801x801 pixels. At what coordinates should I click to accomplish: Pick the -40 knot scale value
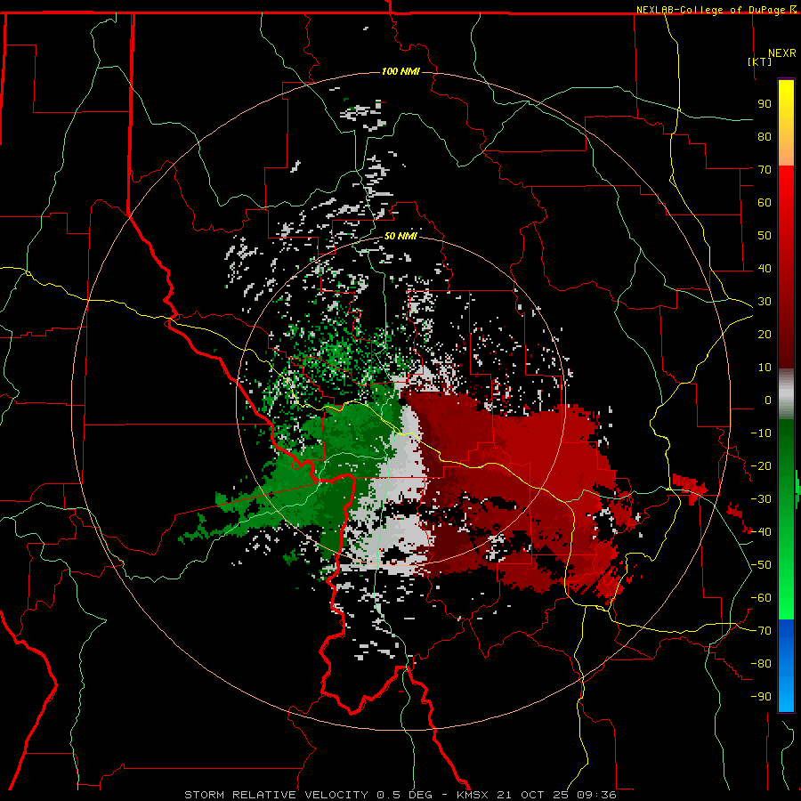click(x=761, y=532)
